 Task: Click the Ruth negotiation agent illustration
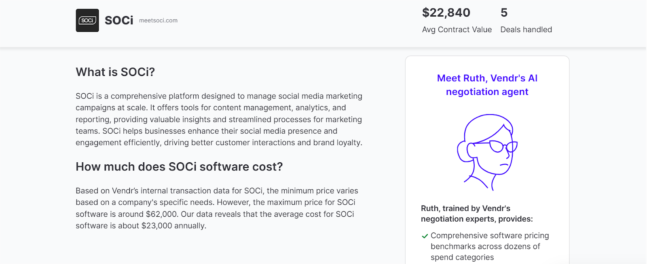[x=487, y=152]
